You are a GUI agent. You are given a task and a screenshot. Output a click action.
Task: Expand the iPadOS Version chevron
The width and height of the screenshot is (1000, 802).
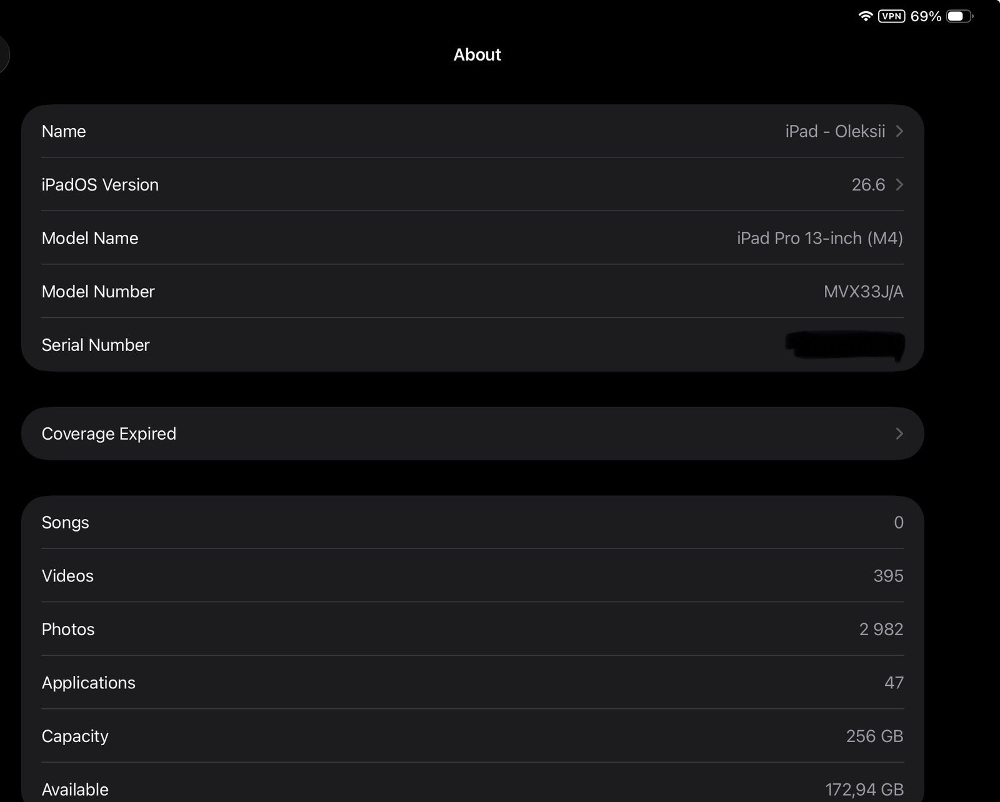[899, 185]
